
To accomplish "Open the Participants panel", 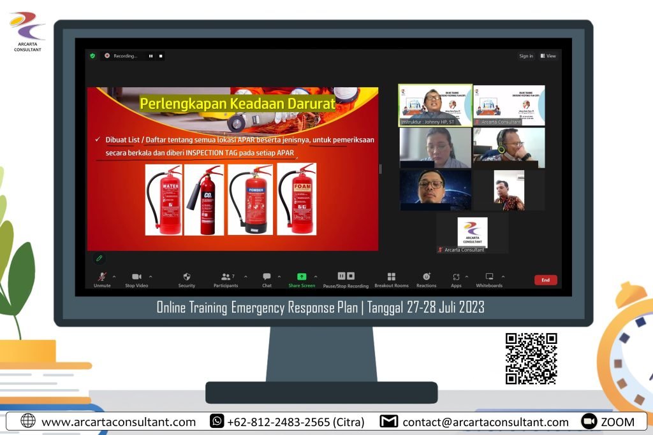I will [226, 277].
